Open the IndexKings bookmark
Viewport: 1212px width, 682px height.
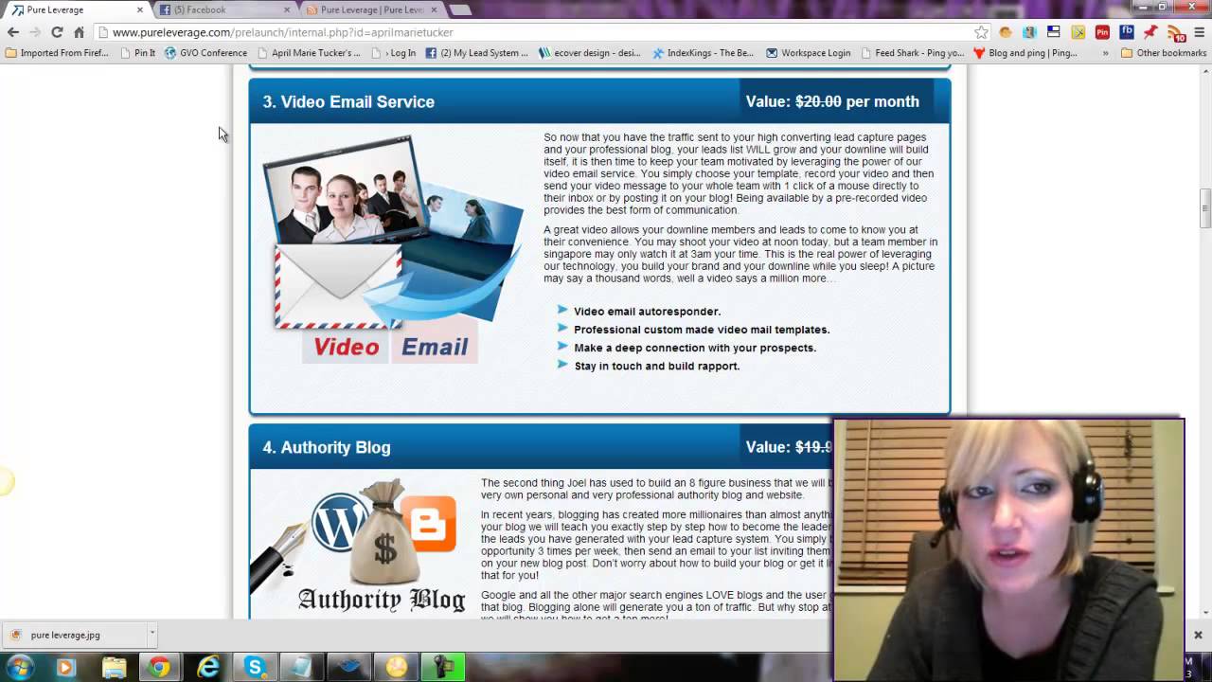click(x=704, y=53)
